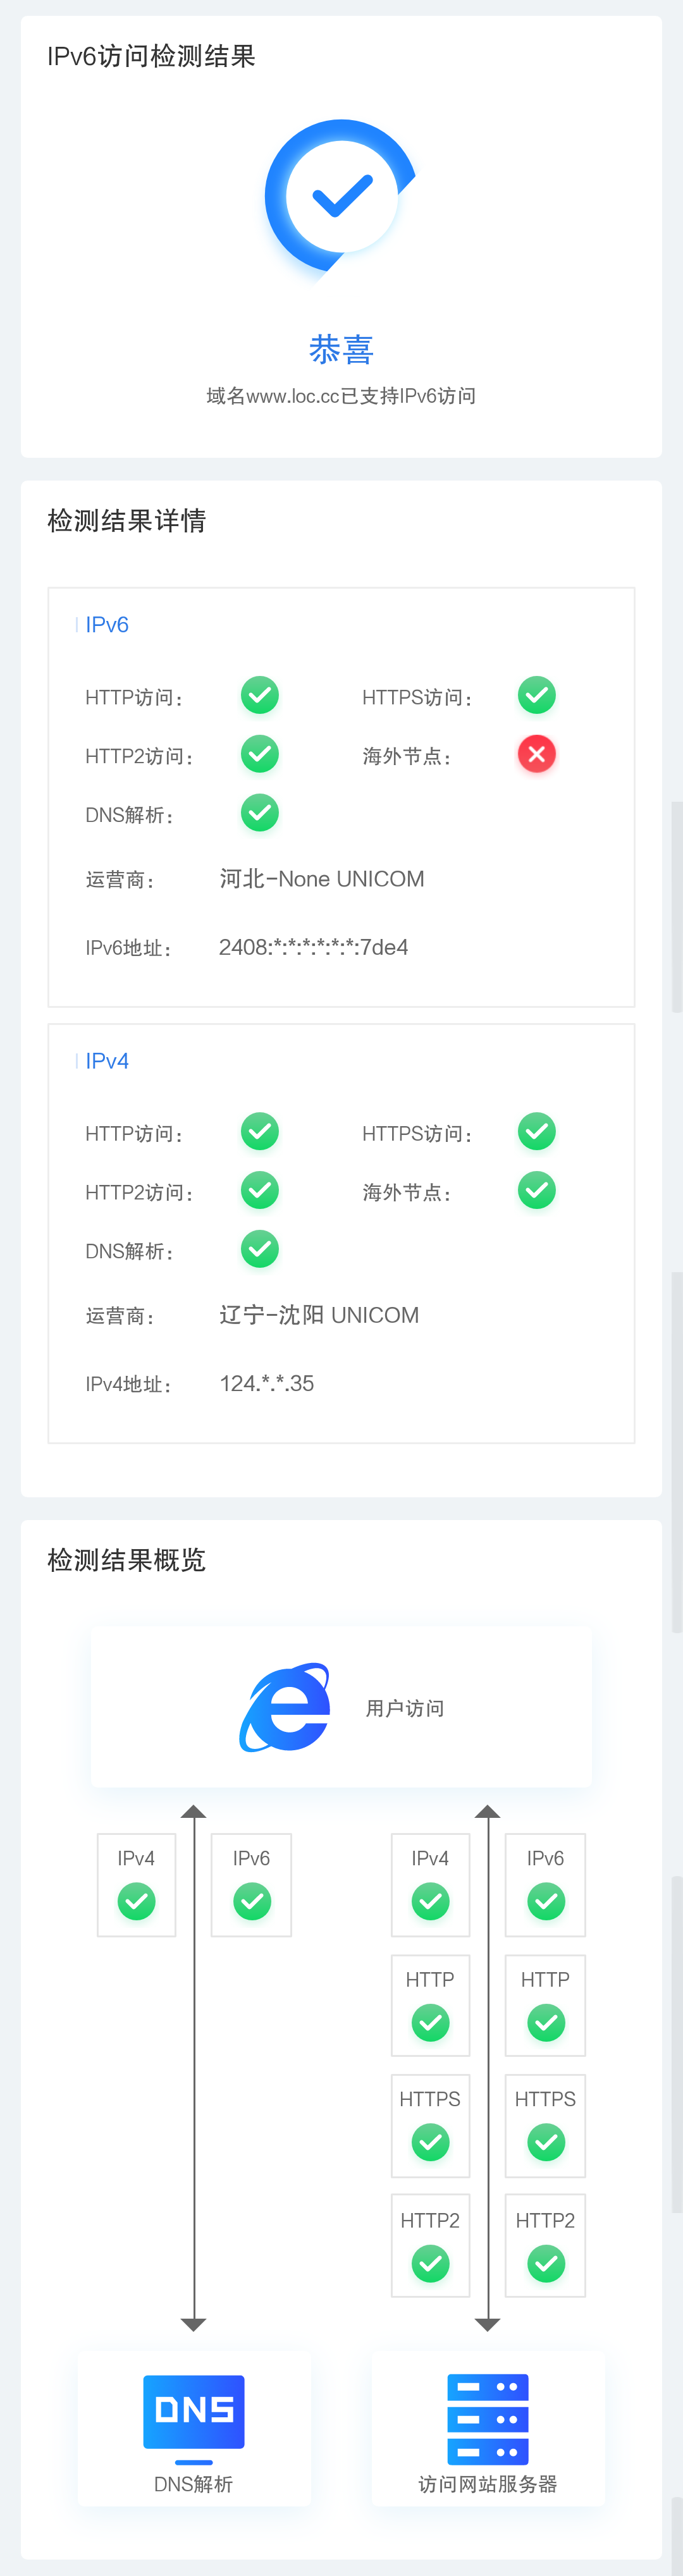The height and width of the screenshot is (2576, 683).
Task: Click the 访问网站服务器 label
Action: pos(487,2484)
